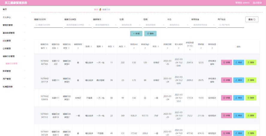Open the 睡眠情况 filter dropdown

(105, 25)
